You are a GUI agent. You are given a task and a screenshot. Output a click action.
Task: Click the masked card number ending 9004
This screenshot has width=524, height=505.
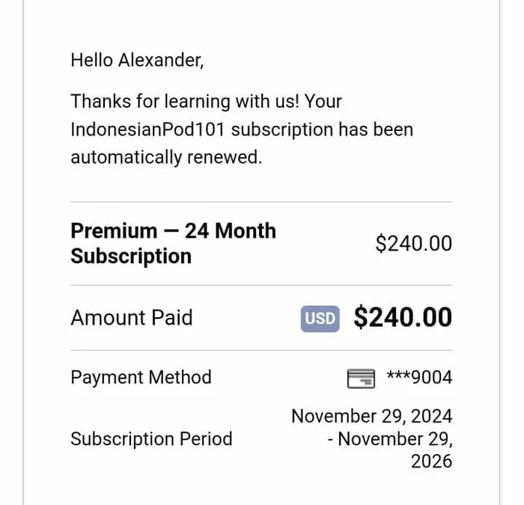pos(419,378)
